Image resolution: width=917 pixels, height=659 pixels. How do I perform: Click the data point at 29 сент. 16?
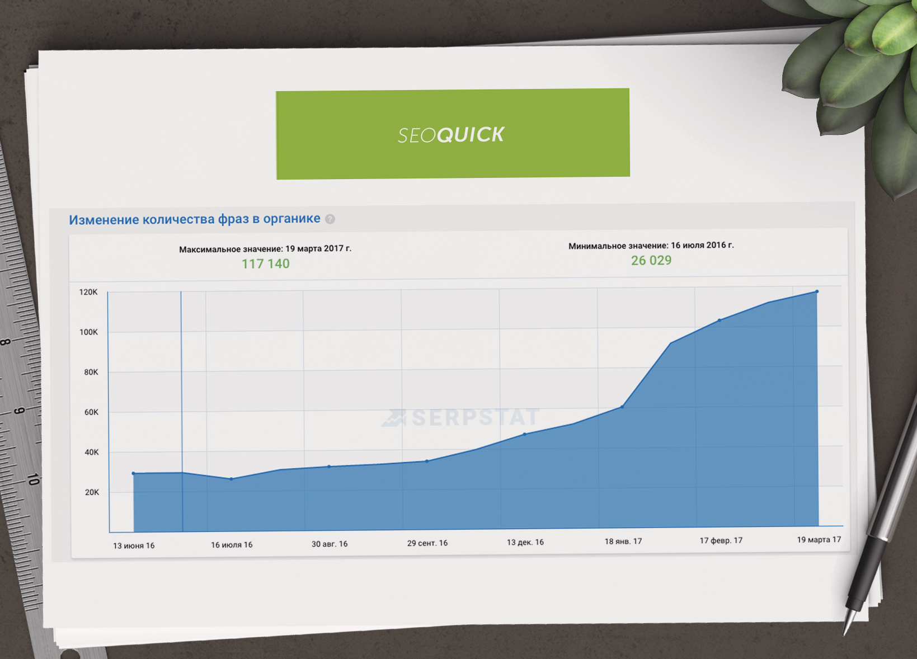(427, 462)
